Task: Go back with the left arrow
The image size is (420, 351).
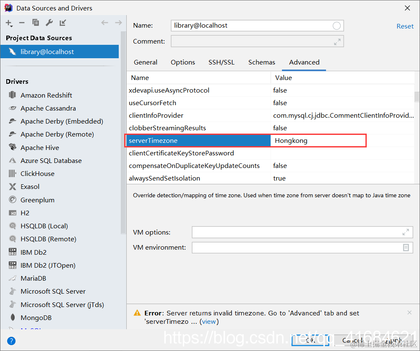Action: click(104, 23)
